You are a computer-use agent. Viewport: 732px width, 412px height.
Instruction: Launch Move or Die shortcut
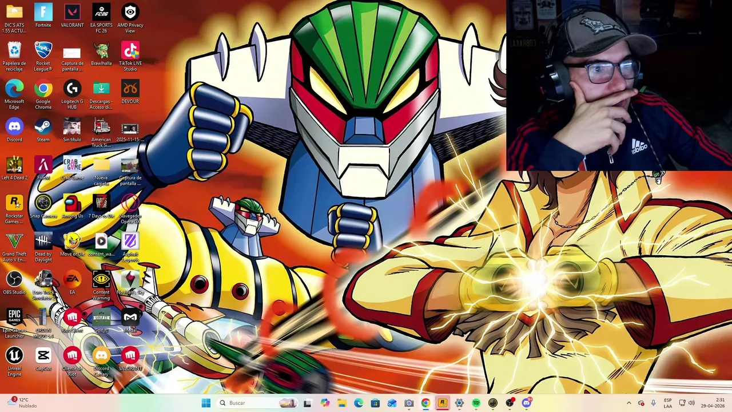tap(72, 245)
